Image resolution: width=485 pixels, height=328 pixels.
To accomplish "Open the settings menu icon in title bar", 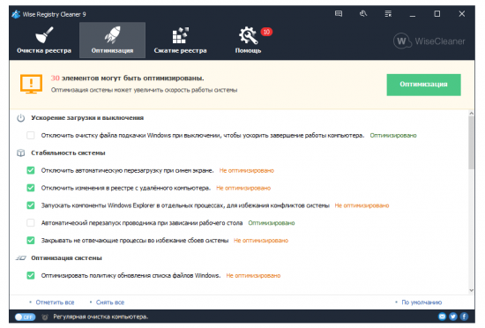I will [x=388, y=13].
